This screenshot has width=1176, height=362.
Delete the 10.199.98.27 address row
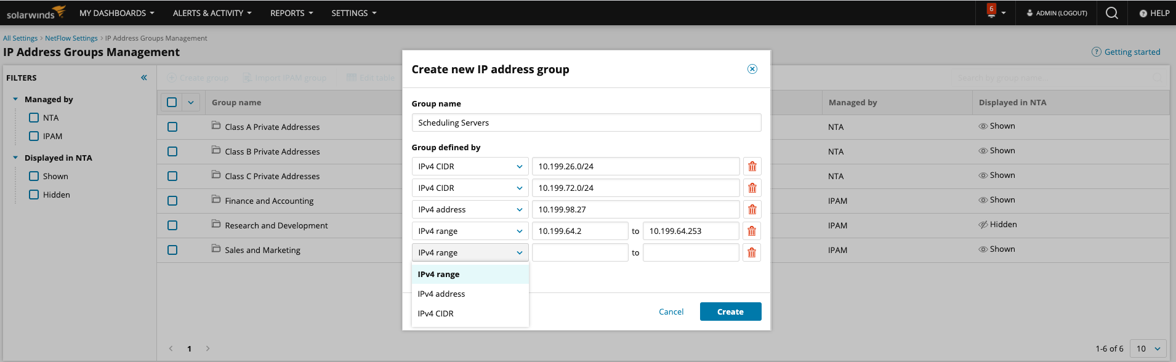tap(752, 209)
